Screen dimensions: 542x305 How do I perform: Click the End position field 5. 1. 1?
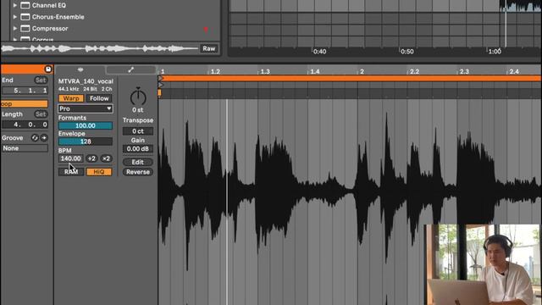(25, 91)
